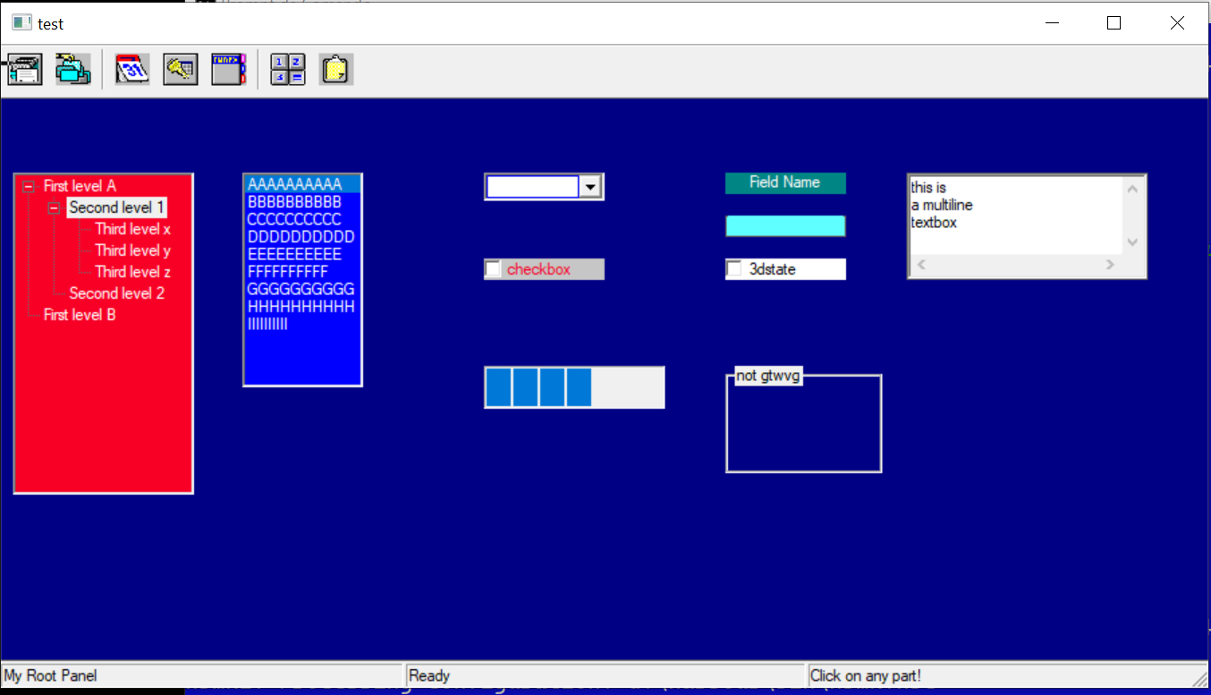The image size is (1211, 695).
Task: Click the segmented blue progress bar
Action: click(574, 387)
